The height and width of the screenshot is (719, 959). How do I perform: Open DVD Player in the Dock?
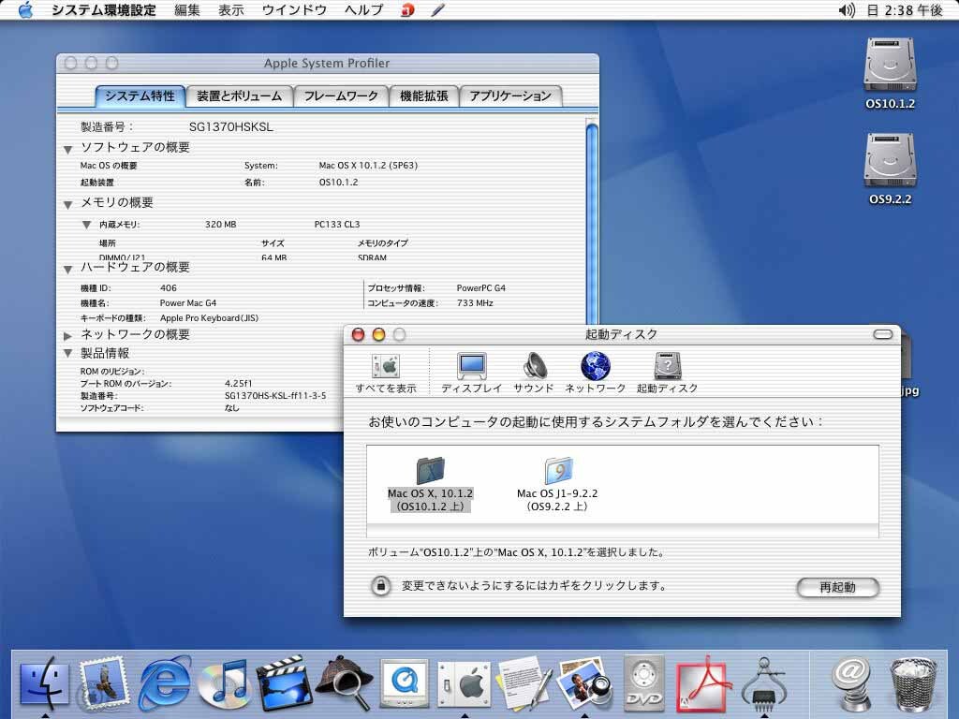click(643, 682)
